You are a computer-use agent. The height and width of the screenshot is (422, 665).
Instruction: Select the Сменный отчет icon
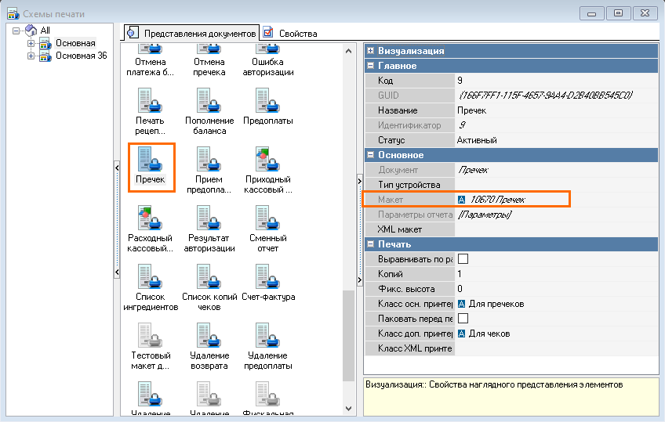point(267,218)
